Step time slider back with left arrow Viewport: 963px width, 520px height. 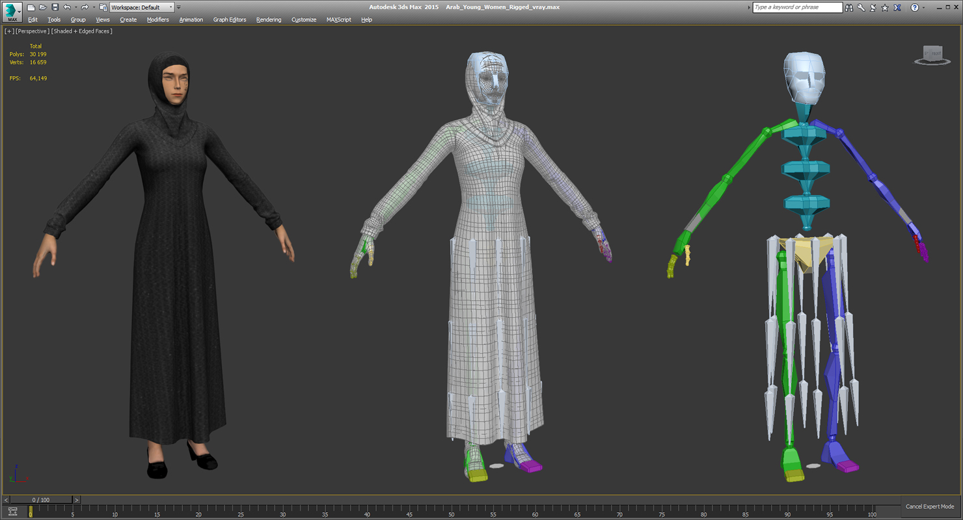point(7,500)
